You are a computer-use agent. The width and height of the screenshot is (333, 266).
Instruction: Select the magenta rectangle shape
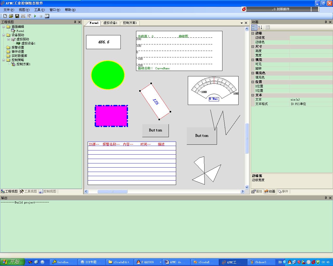[x=111, y=116]
